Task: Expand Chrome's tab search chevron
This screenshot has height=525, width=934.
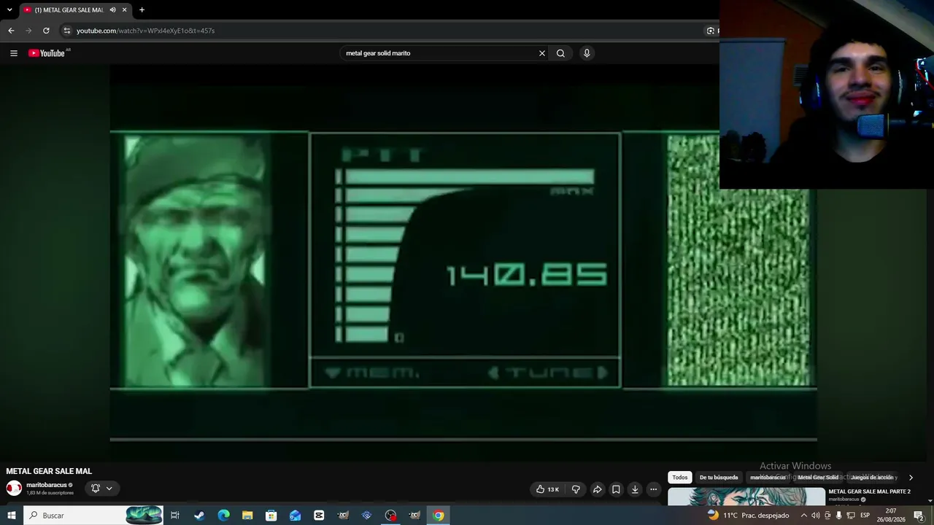Action: click(9, 10)
